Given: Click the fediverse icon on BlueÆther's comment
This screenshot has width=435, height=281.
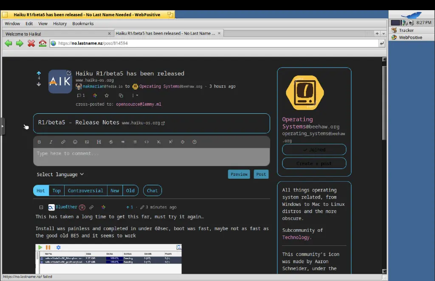Looking at the screenshot, I should click(x=103, y=207).
